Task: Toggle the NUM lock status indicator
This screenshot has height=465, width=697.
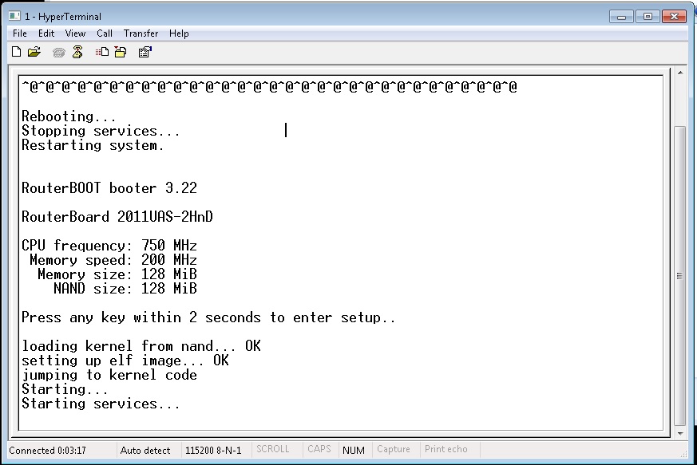Action: click(x=353, y=449)
